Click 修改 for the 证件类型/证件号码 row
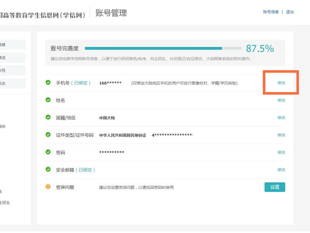This screenshot has height=233, width=310. tap(281, 135)
